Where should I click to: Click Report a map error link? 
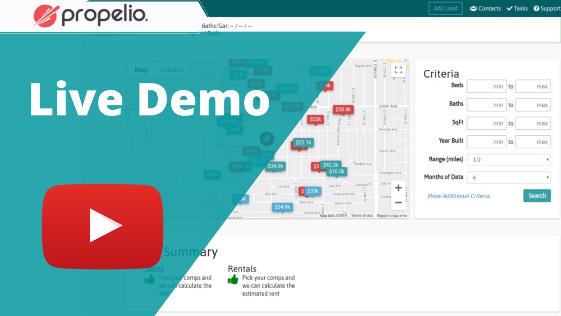392,216
